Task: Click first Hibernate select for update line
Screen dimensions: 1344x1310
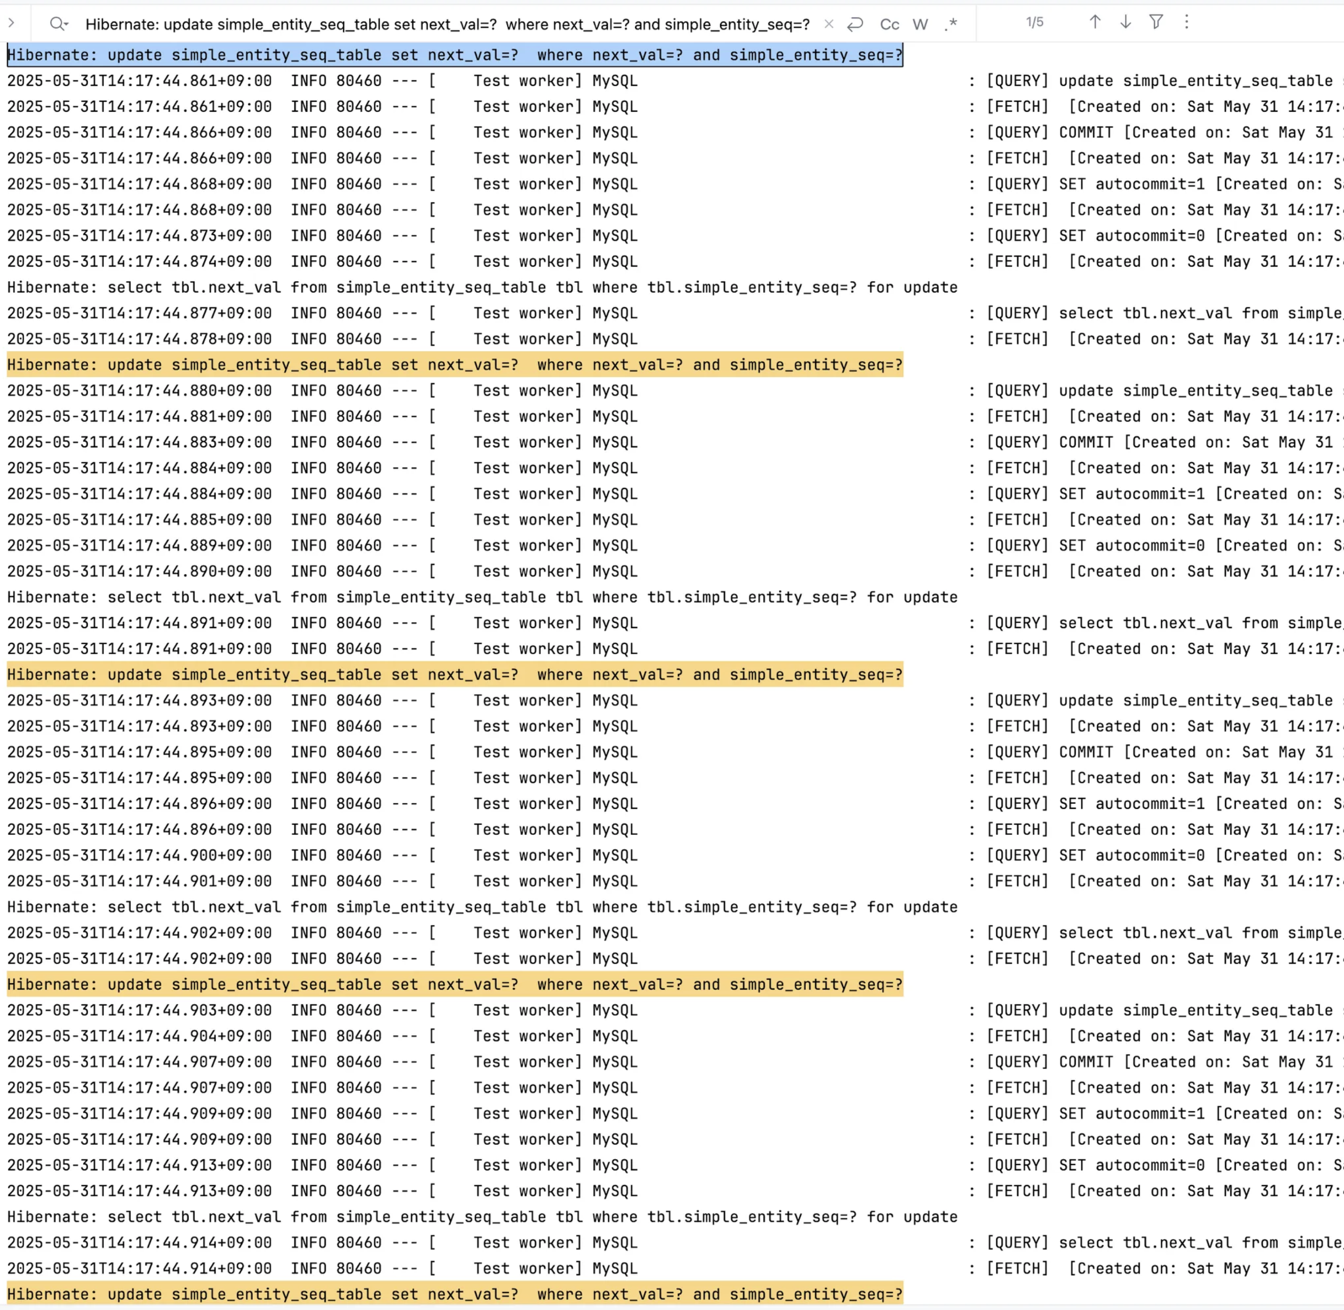Action: click(481, 288)
